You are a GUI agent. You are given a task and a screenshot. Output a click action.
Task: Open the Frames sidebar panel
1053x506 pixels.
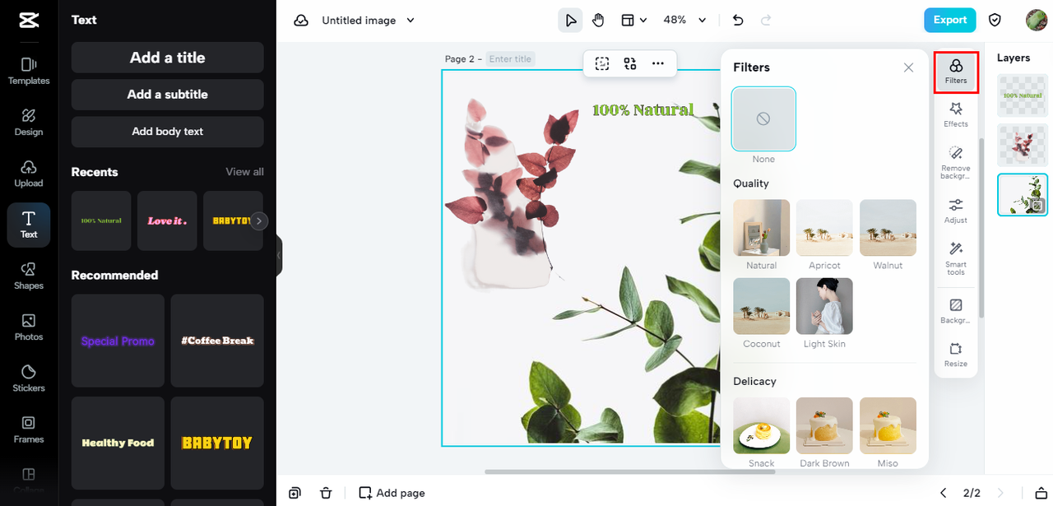point(29,429)
